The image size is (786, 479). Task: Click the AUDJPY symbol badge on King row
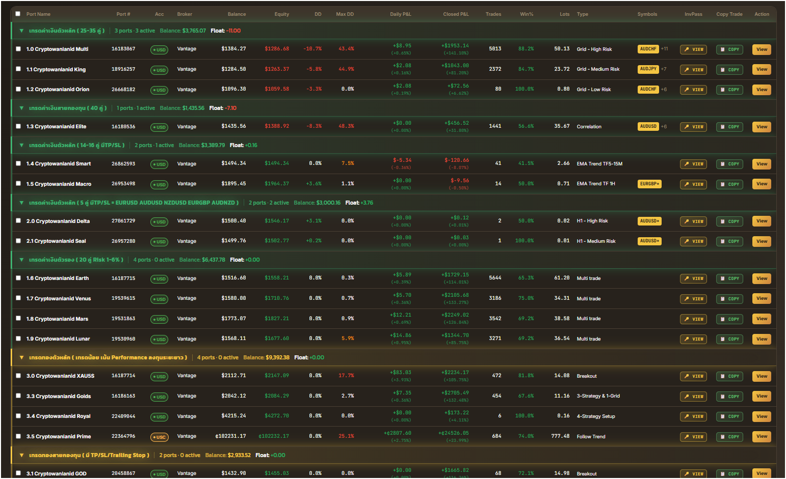(x=648, y=69)
